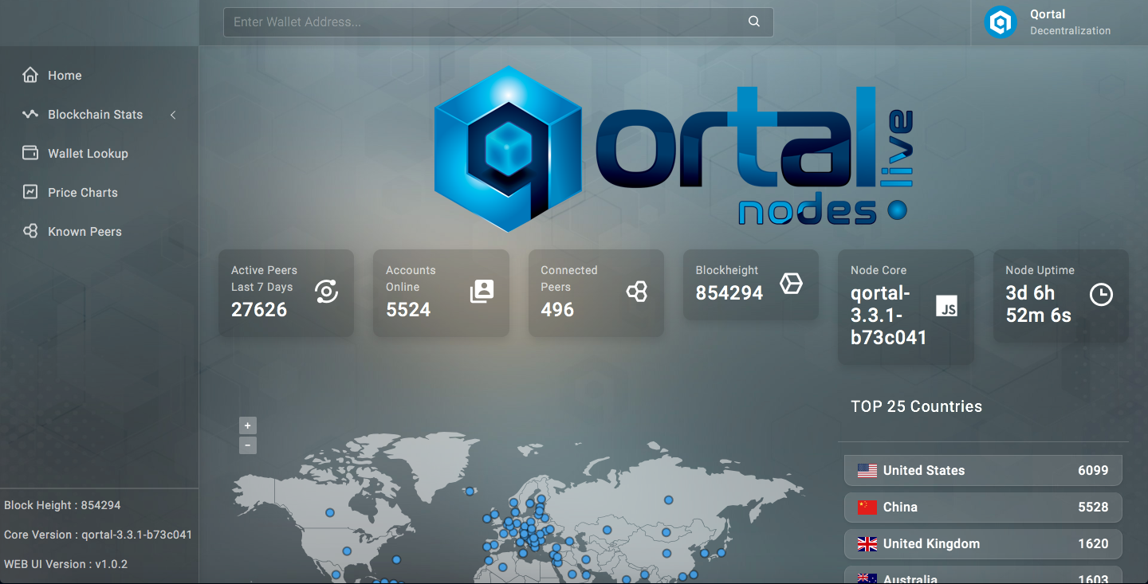
Task: Click the Connected Peers cluster icon
Action: click(636, 292)
